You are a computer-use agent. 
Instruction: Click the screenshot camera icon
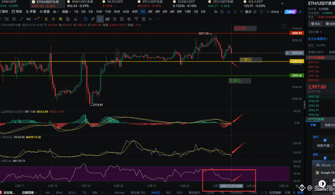tap(222, 12)
